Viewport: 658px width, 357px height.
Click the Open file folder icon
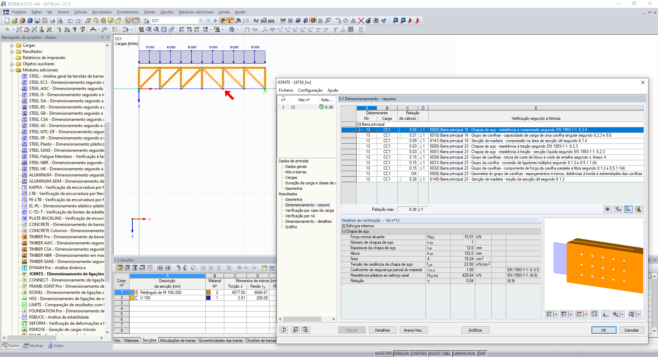pos(14,21)
